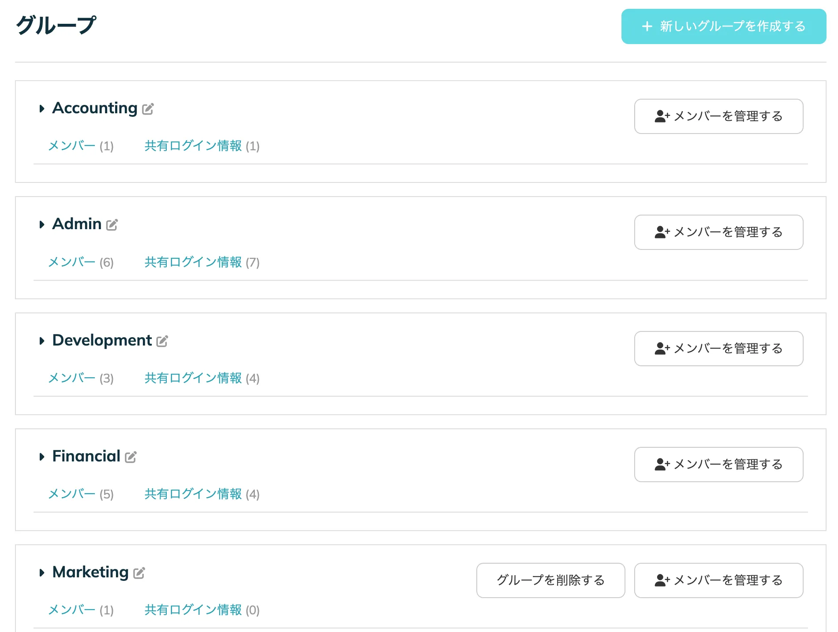Image resolution: width=838 pixels, height=632 pixels.
Task: Open the Financial メンバー (5) tab
Action: point(81,494)
